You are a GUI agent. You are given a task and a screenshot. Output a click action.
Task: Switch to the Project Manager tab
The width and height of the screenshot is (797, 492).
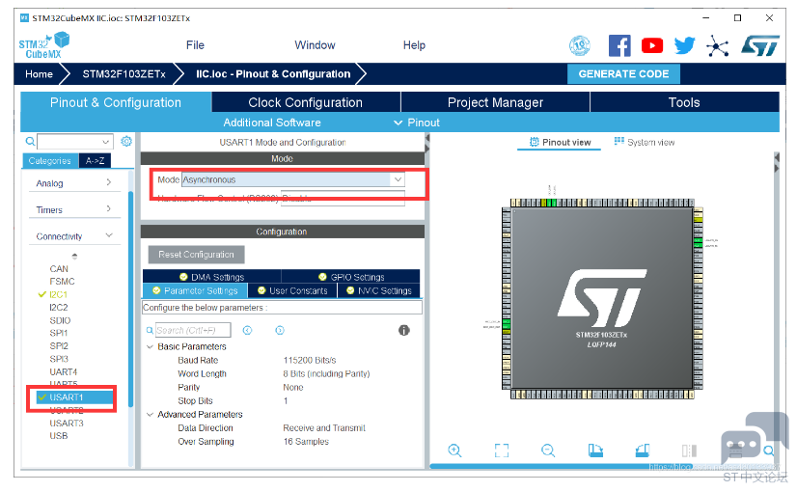(496, 102)
